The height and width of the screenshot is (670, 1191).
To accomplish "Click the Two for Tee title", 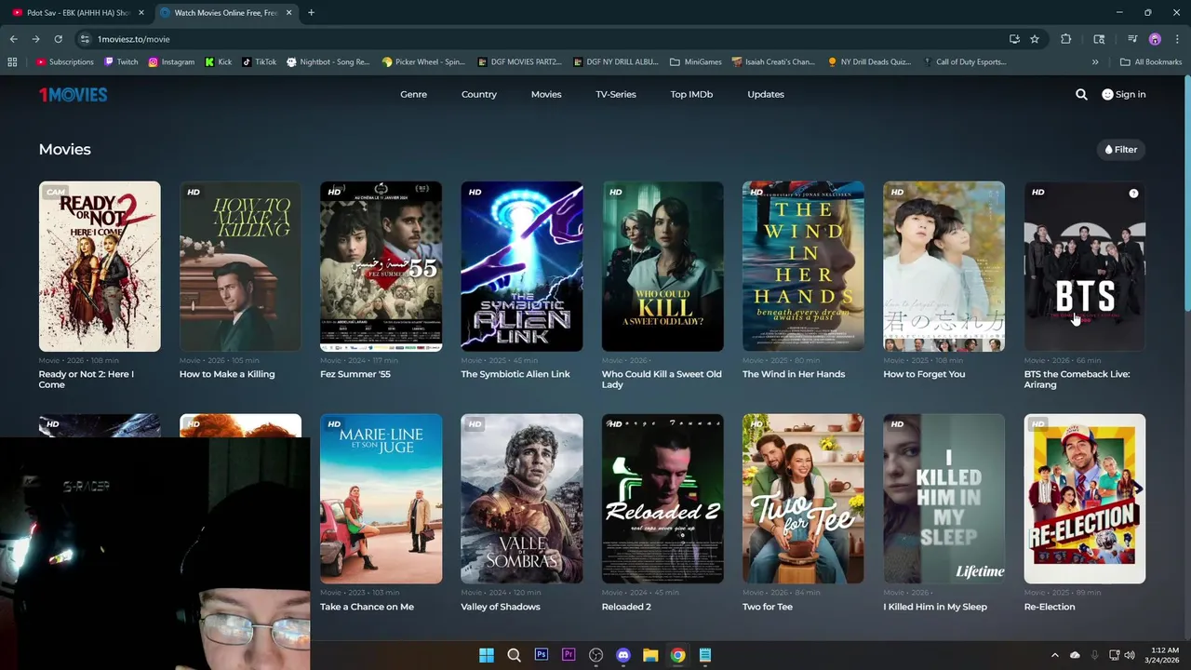I will pos(768,607).
